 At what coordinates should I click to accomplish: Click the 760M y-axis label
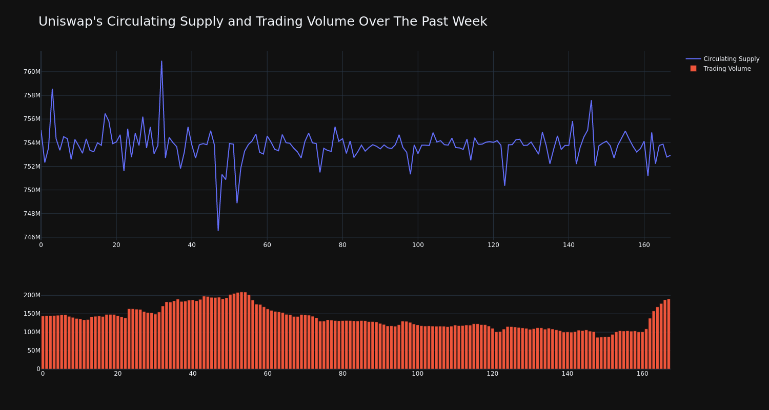coord(32,72)
